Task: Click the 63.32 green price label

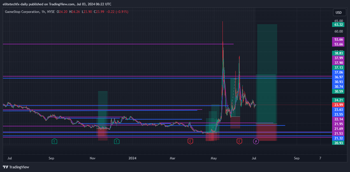Action: [x=339, y=24]
